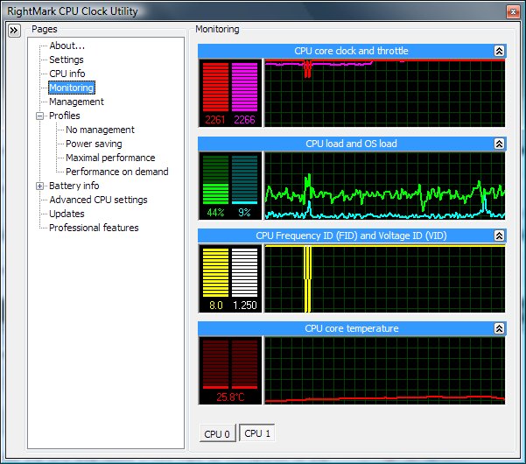Collapse the Profiles tree node
The image size is (526, 464).
click(40, 116)
